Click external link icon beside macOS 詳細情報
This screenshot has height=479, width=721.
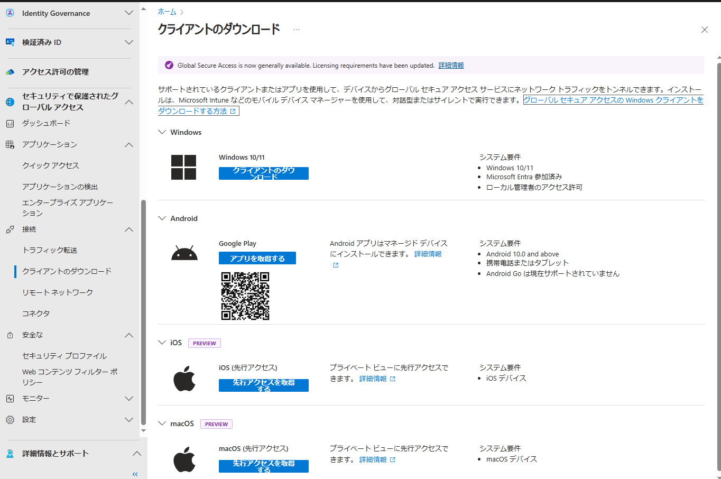coord(392,460)
